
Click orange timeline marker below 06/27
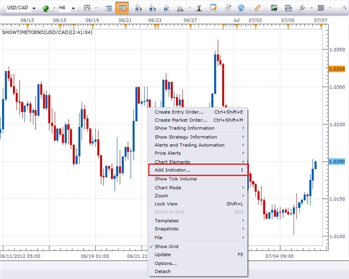click(x=191, y=26)
